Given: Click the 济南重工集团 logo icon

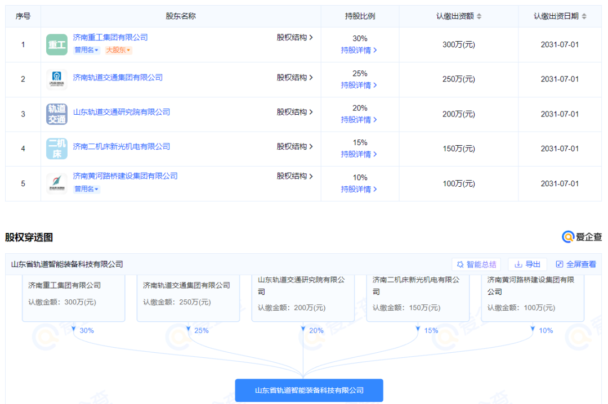Looking at the screenshot, I should [57, 44].
